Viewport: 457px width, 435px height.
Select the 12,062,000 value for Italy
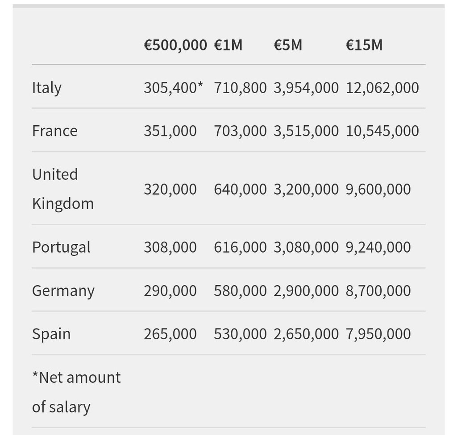(x=382, y=87)
